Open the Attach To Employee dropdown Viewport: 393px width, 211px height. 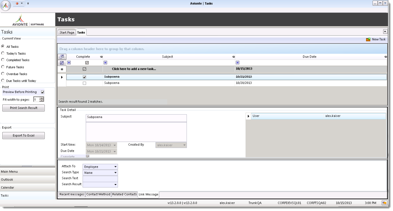[115, 167]
